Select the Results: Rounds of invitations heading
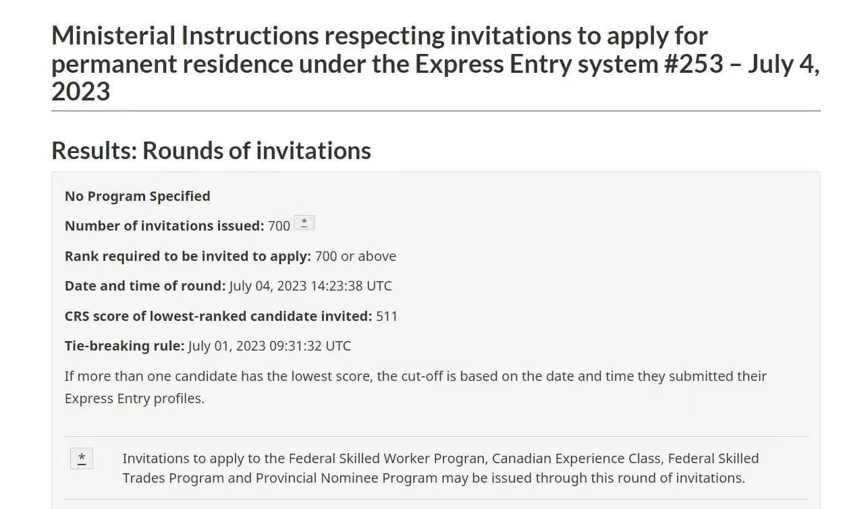Screen dimensions: 864x509 click(211, 150)
